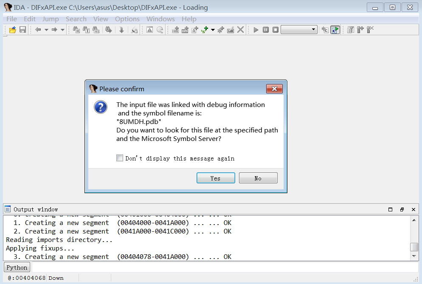This screenshot has width=422, height=284.
Task: Close the Output window pane
Action: (414, 209)
